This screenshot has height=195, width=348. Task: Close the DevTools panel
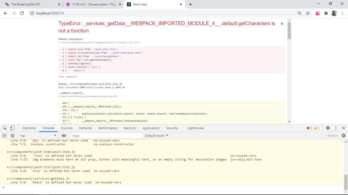(x=343, y=128)
